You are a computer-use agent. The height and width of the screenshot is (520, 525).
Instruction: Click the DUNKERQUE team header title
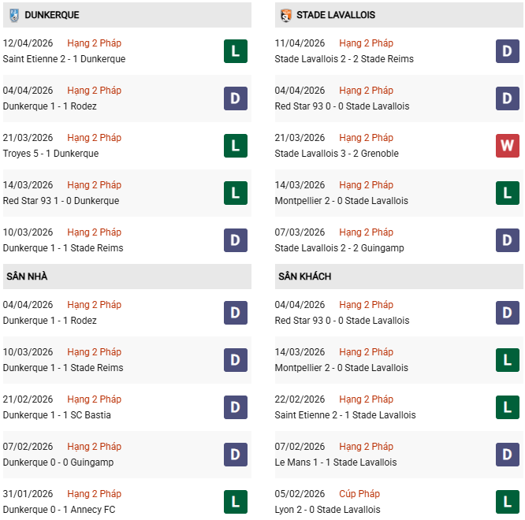tap(51, 15)
